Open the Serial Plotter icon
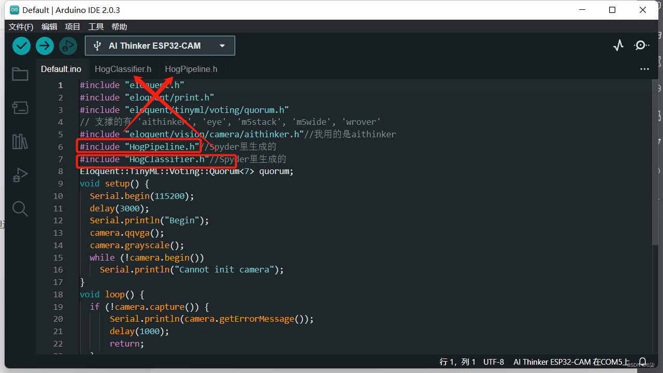This screenshot has width=663, height=373. coord(618,46)
